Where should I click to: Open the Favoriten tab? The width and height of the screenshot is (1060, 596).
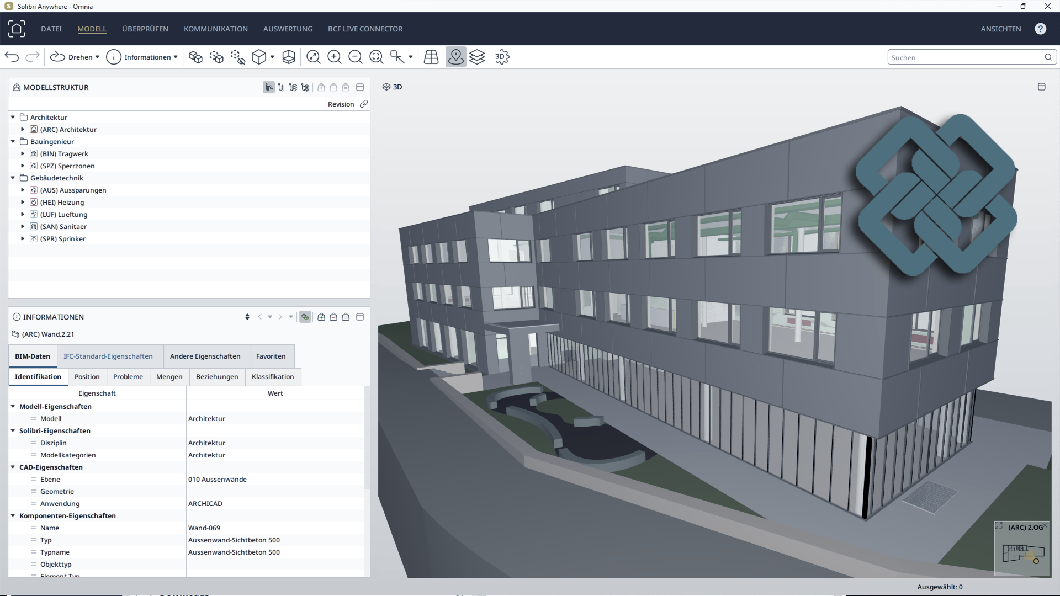coord(271,356)
